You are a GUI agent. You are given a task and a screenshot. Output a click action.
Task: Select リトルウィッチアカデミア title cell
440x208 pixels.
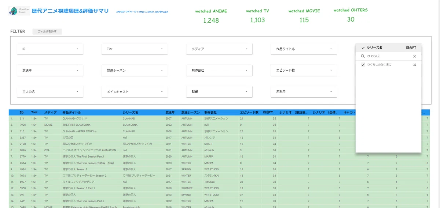(78, 182)
